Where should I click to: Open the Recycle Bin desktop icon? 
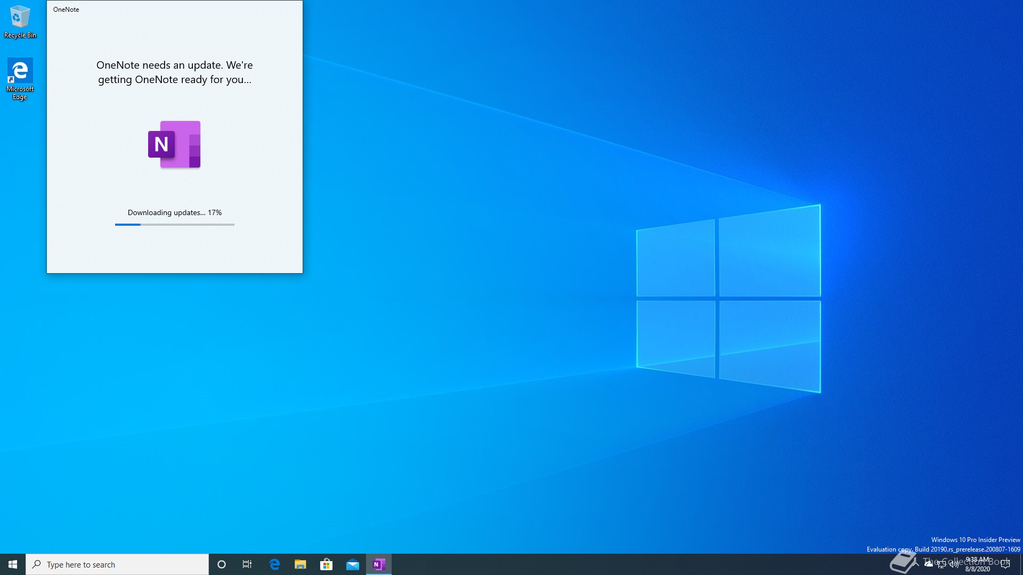click(x=20, y=22)
